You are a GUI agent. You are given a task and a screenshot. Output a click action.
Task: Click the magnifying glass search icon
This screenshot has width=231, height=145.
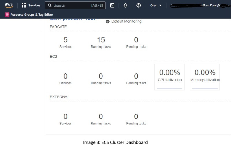point(50,5)
